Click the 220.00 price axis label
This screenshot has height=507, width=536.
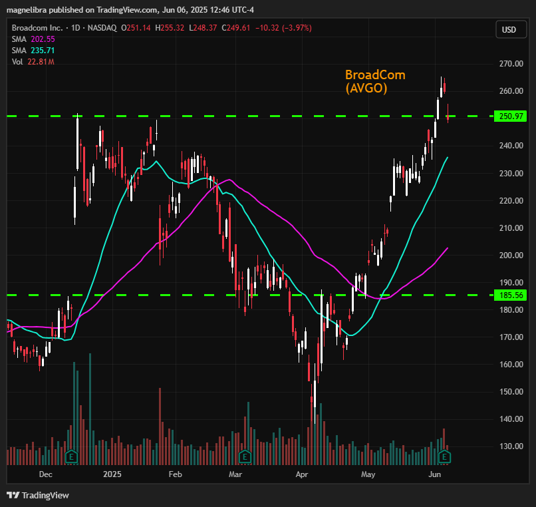pos(511,201)
